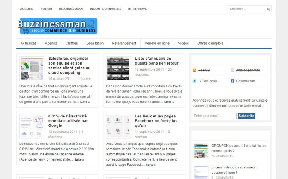Image resolution: width=288 pixels, height=179 pixels.
Task: Open the Articles par mail link
Action: [x=248, y=70]
